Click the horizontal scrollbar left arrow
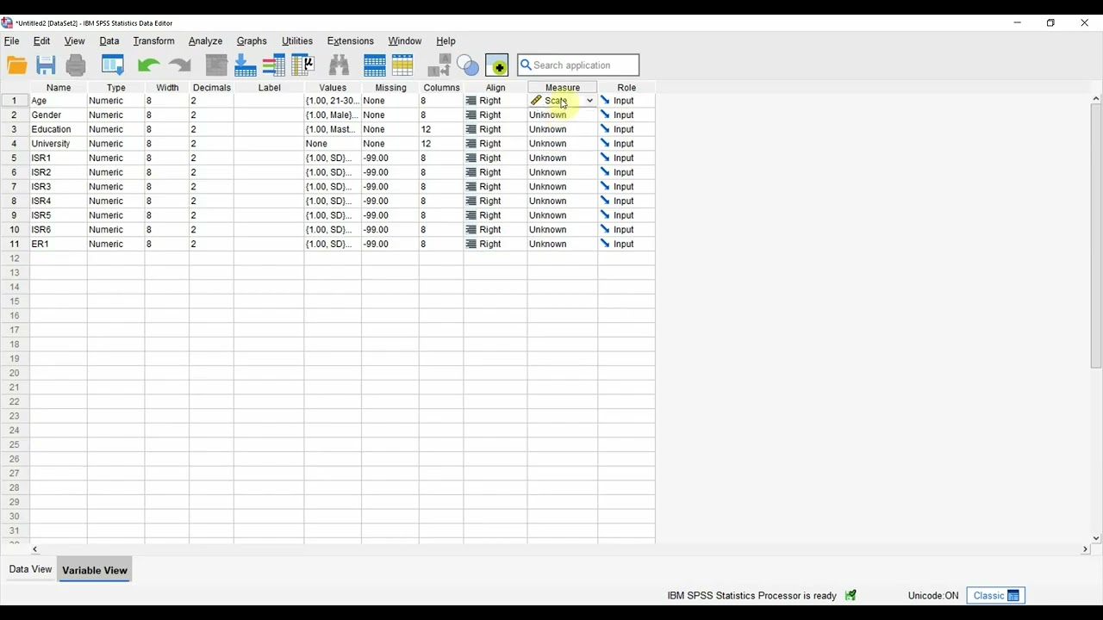 pyautogui.click(x=35, y=549)
